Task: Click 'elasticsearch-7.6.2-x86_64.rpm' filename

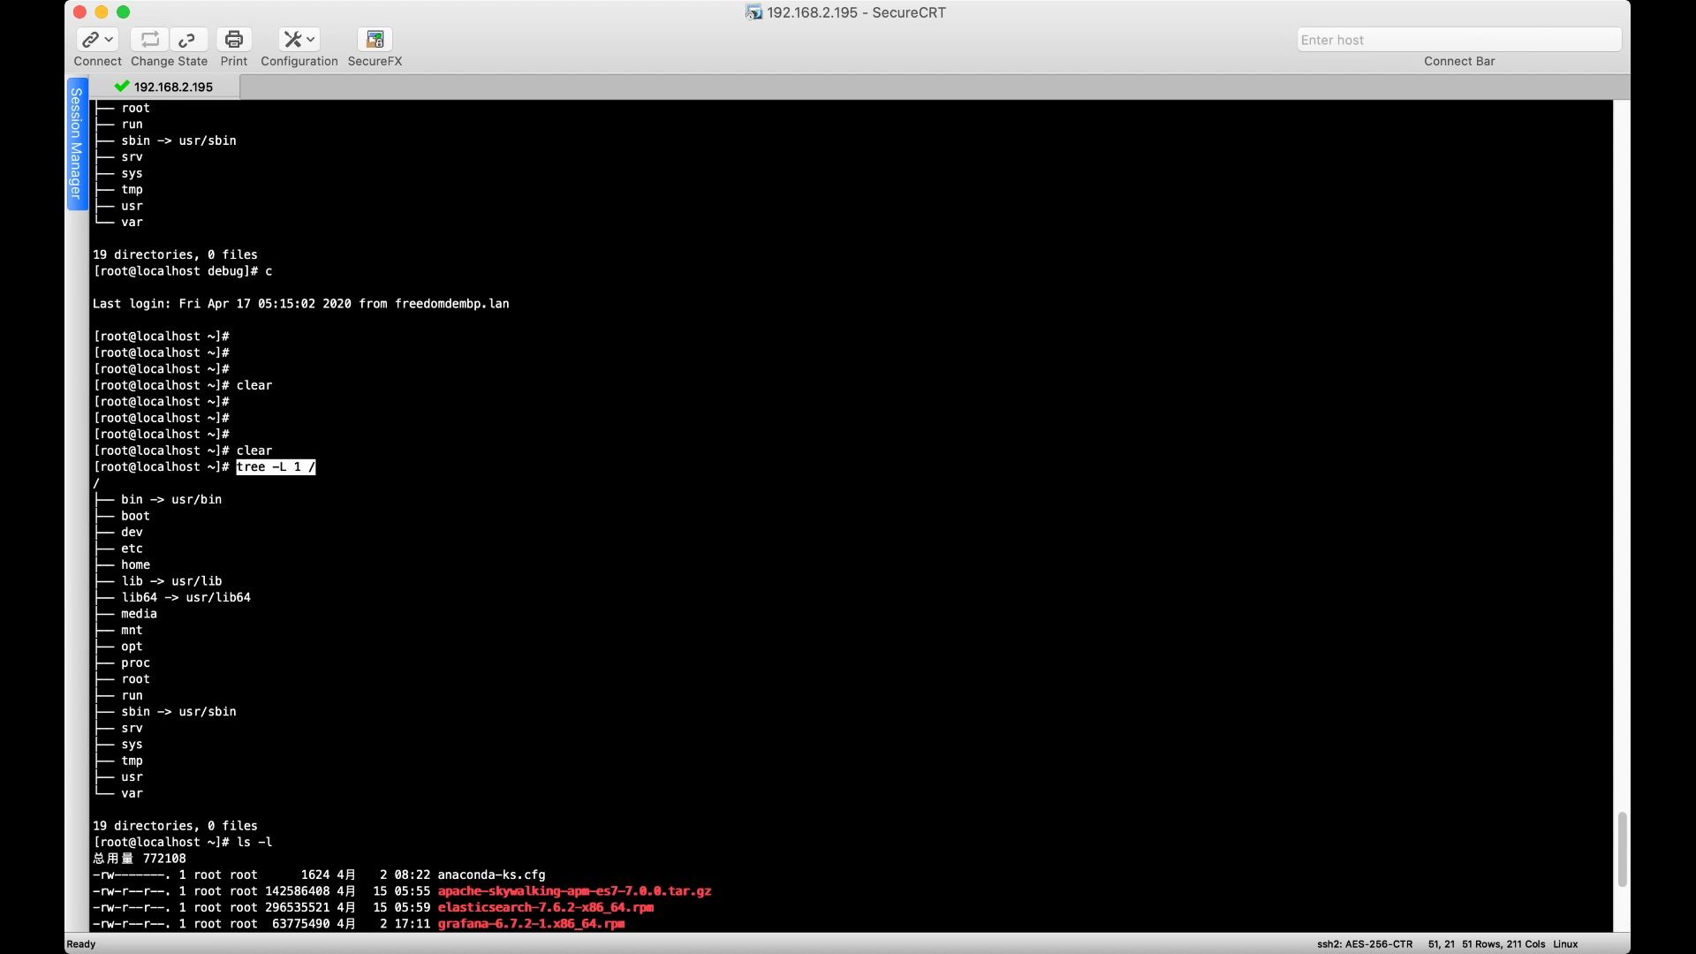Action: (x=546, y=907)
